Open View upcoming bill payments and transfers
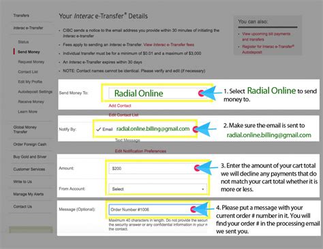This screenshot has width=323, height=249. coord(266,37)
